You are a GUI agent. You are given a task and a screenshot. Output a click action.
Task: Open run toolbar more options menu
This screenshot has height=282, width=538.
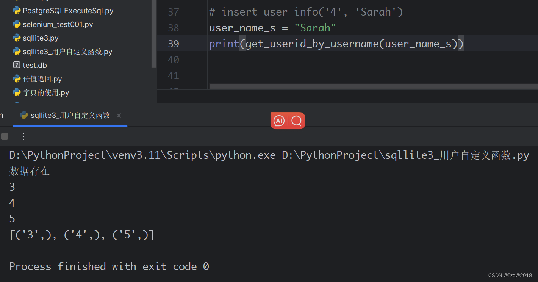pos(23,136)
